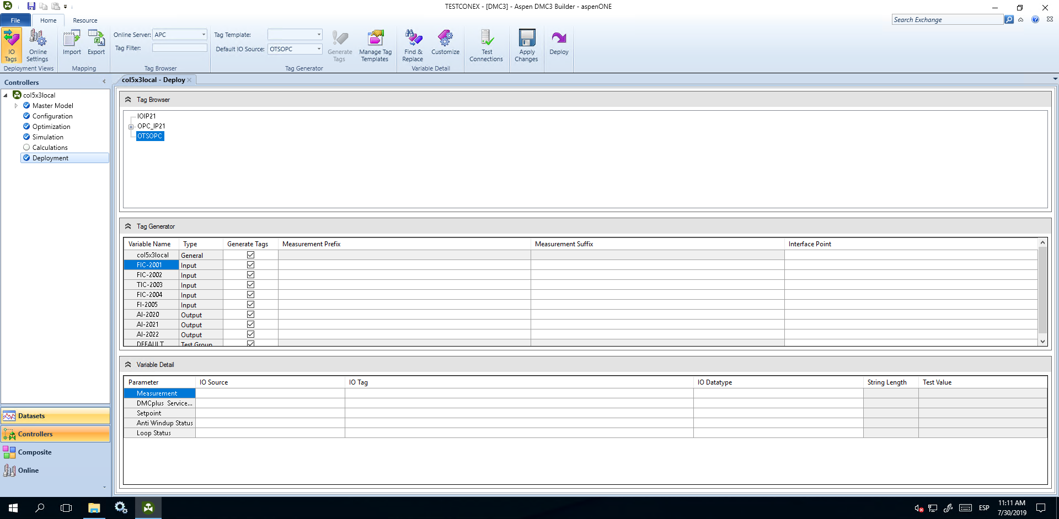Toggle Generate Tags for AI-2021

click(x=250, y=325)
